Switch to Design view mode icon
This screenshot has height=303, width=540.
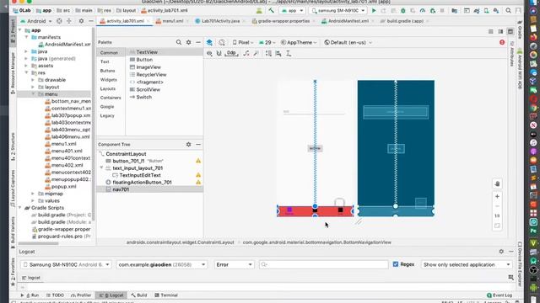point(510,32)
